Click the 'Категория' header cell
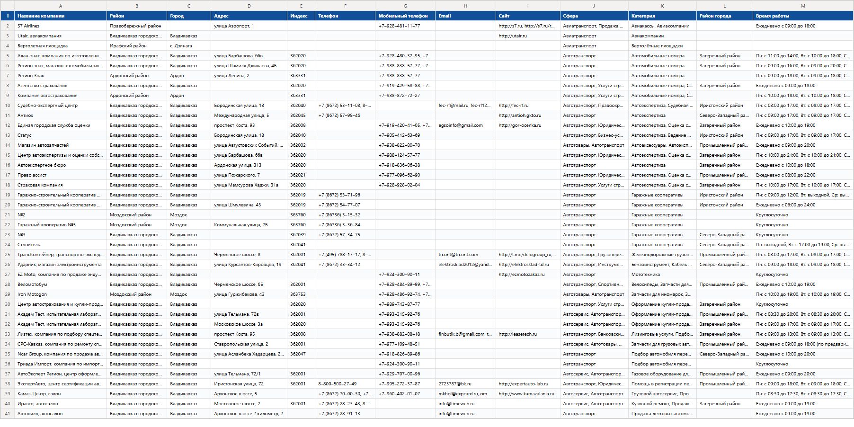 (663, 16)
